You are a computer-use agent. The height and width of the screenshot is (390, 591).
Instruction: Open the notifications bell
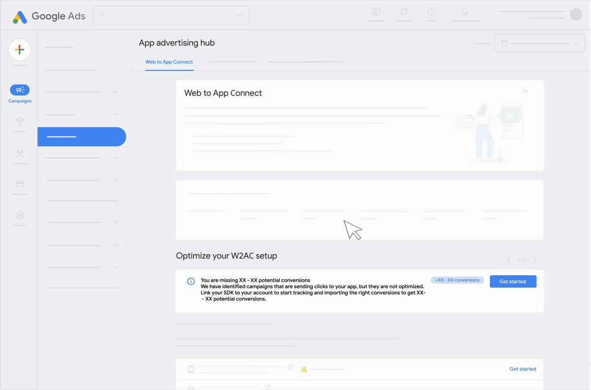click(x=464, y=11)
